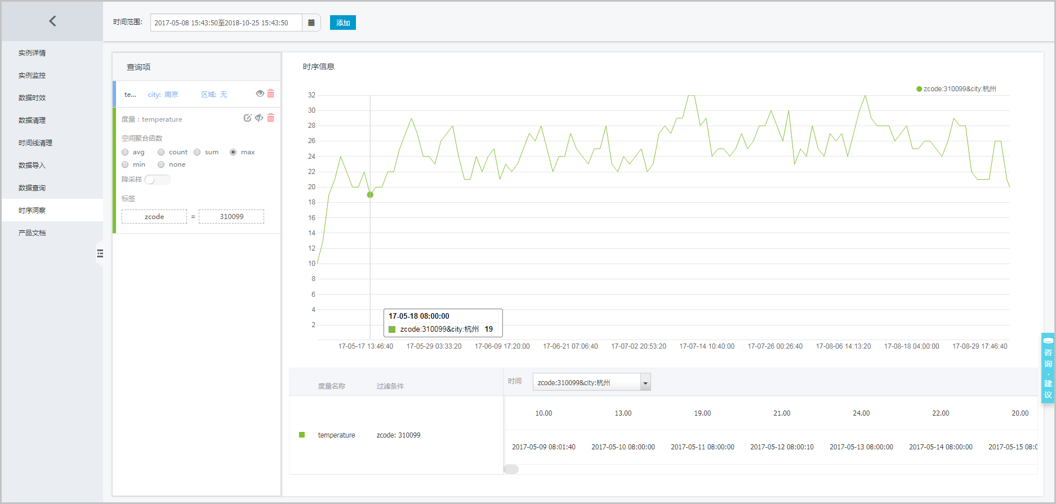Hide the temperature query series
The width and height of the screenshot is (1056, 504).
tap(259, 118)
